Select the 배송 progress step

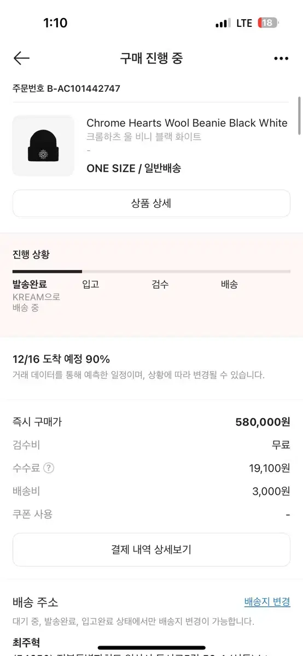pyautogui.click(x=229, y=284)
